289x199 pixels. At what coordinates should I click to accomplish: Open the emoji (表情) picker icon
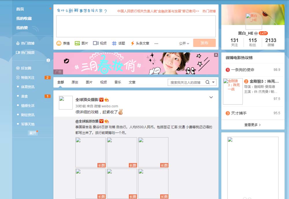click(59, 43)
